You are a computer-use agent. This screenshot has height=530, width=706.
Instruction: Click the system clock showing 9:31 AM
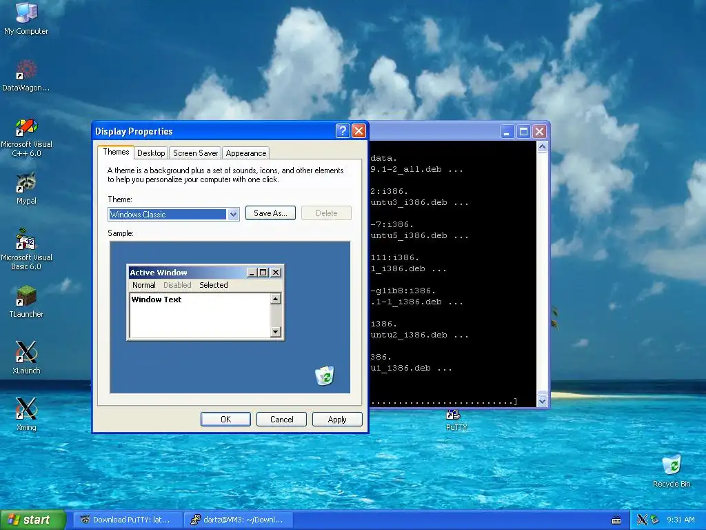pos(680,520)
